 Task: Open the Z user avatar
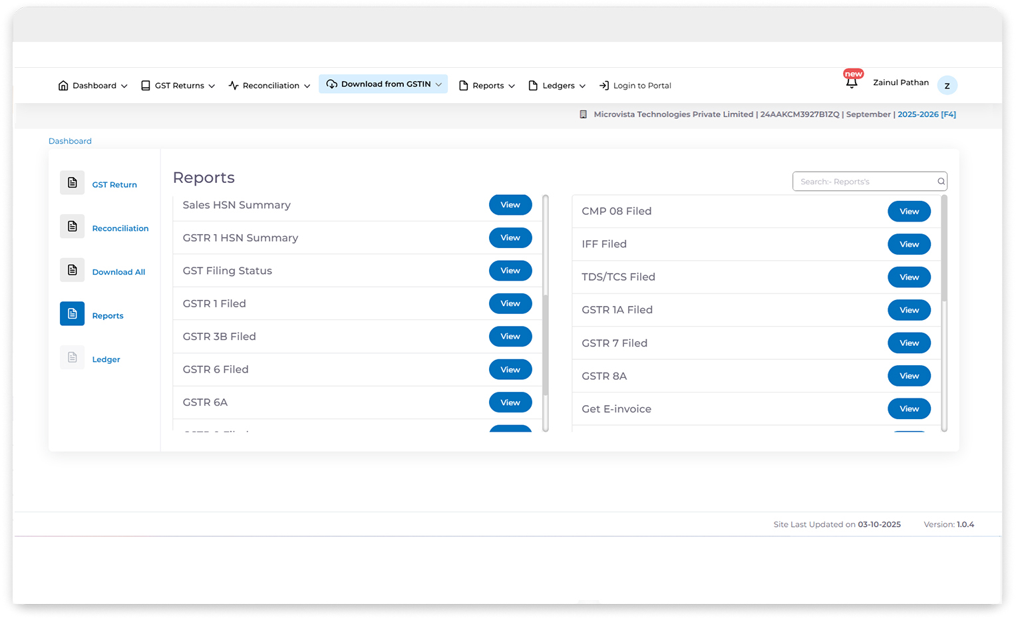pos(947,85)
